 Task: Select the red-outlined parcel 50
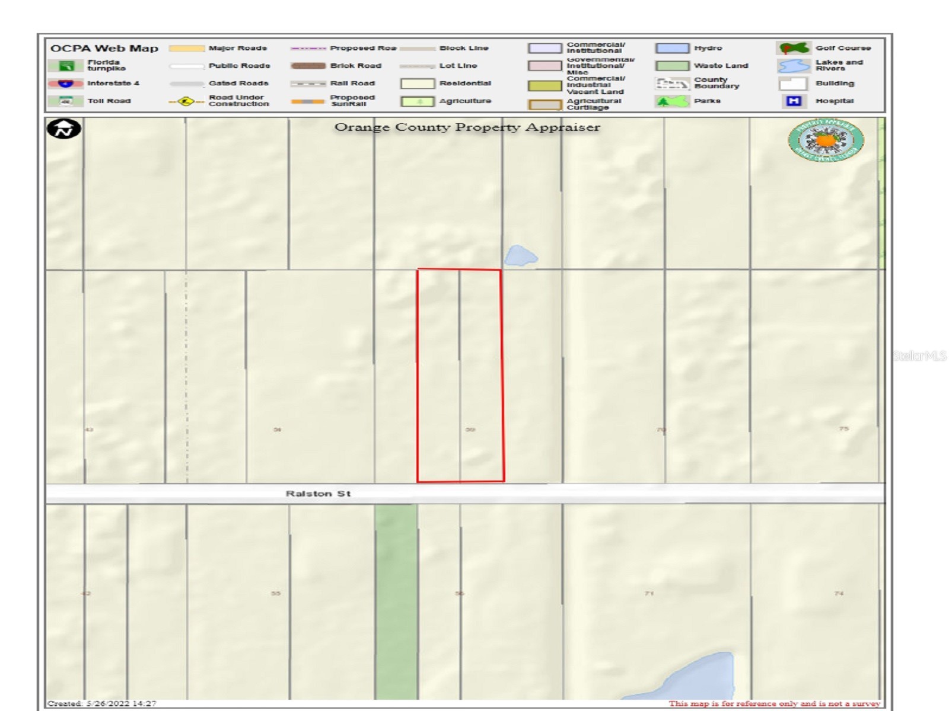[460, 373]
